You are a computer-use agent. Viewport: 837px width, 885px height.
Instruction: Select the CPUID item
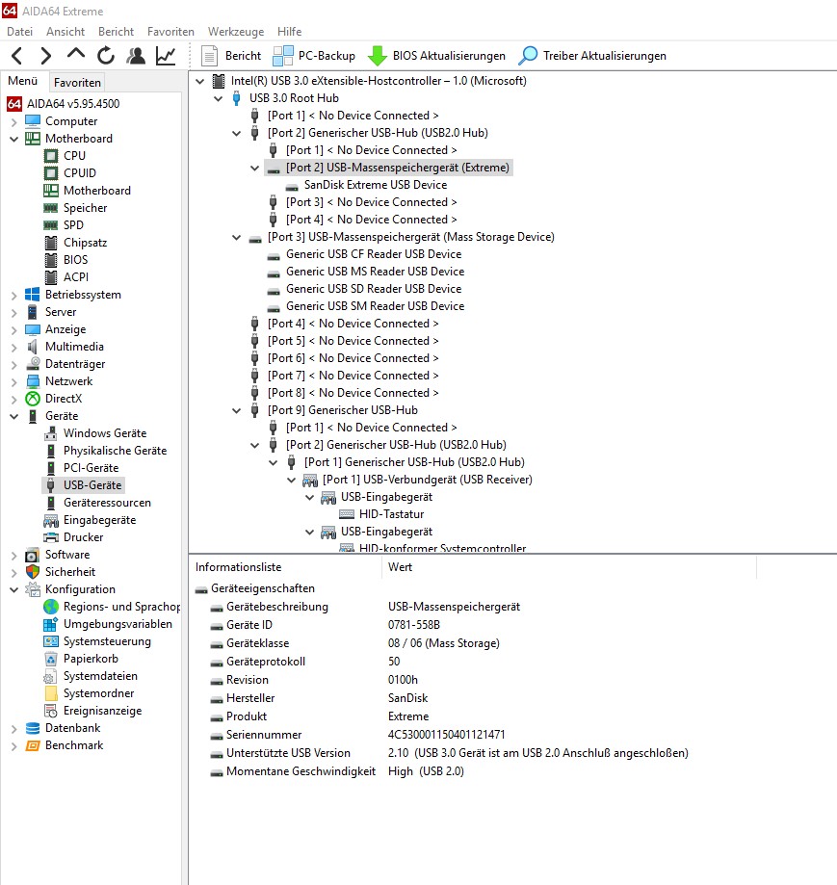click(80, 173)
